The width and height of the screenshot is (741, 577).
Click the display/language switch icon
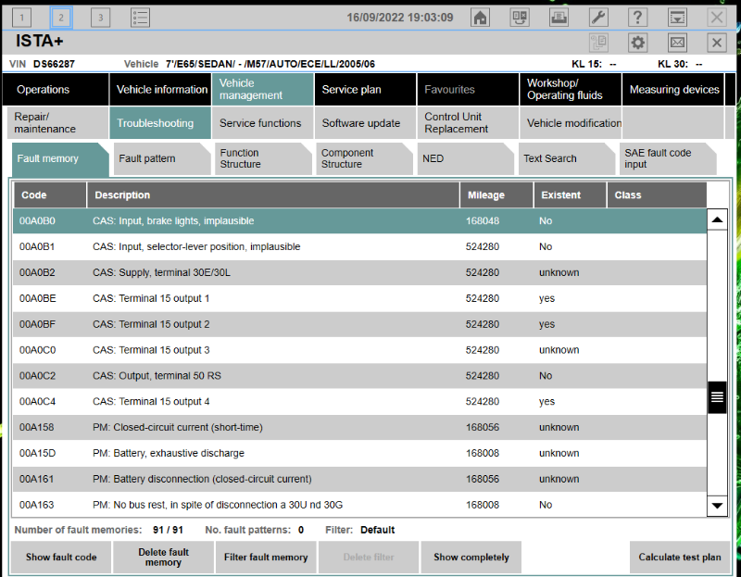pos(520,18)
